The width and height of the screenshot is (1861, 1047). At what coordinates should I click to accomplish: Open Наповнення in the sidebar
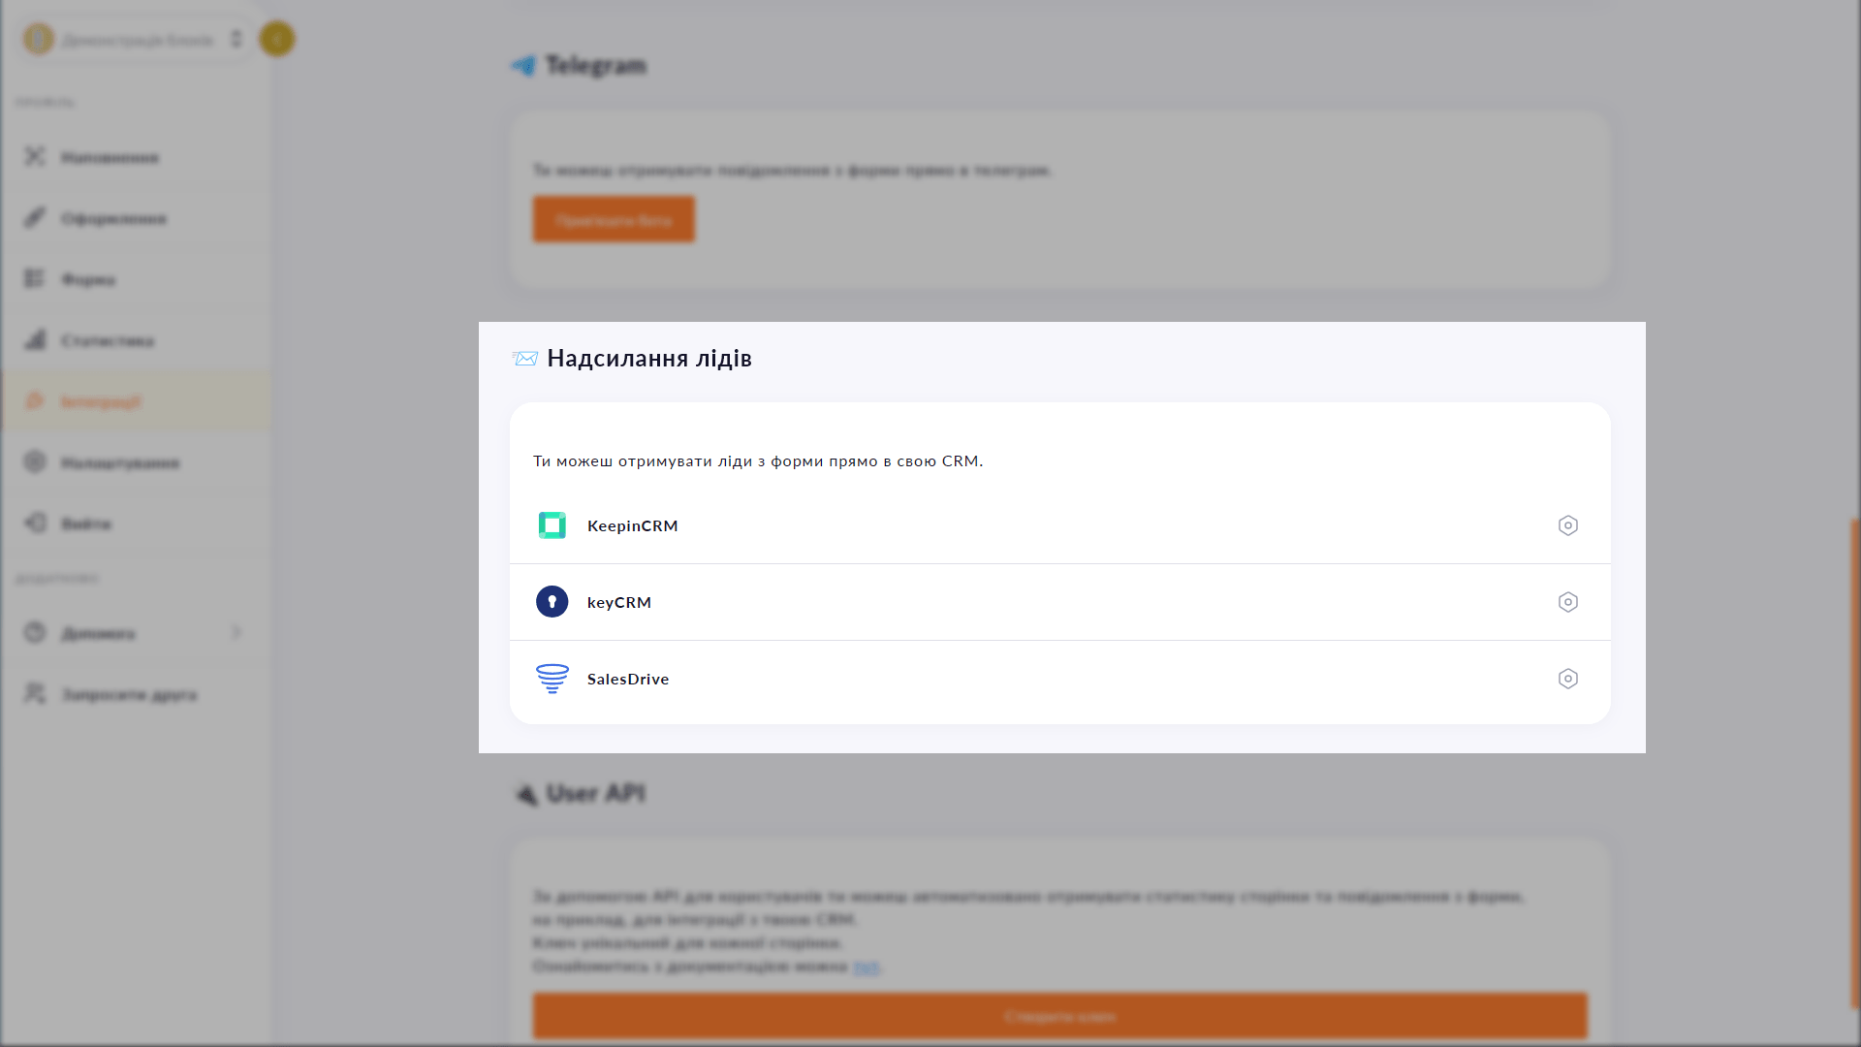[136, 157]
